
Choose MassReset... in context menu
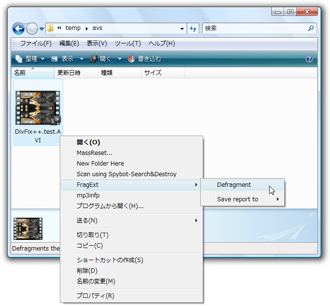pyautogui.click(x=132, y=153)
